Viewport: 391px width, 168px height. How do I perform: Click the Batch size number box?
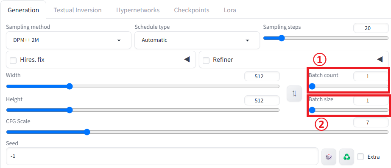[371, 101]
